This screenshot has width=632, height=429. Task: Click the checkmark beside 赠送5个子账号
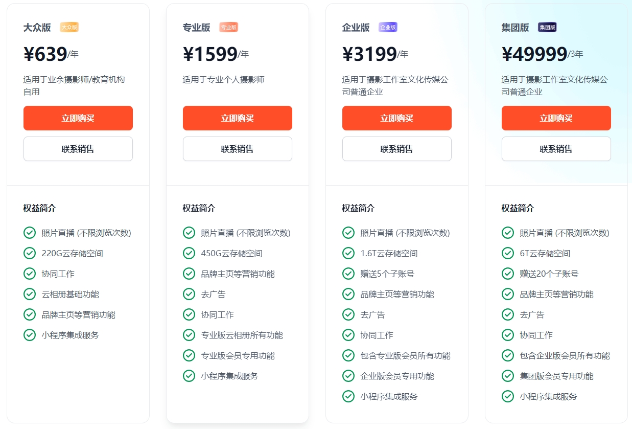point(348,274)
